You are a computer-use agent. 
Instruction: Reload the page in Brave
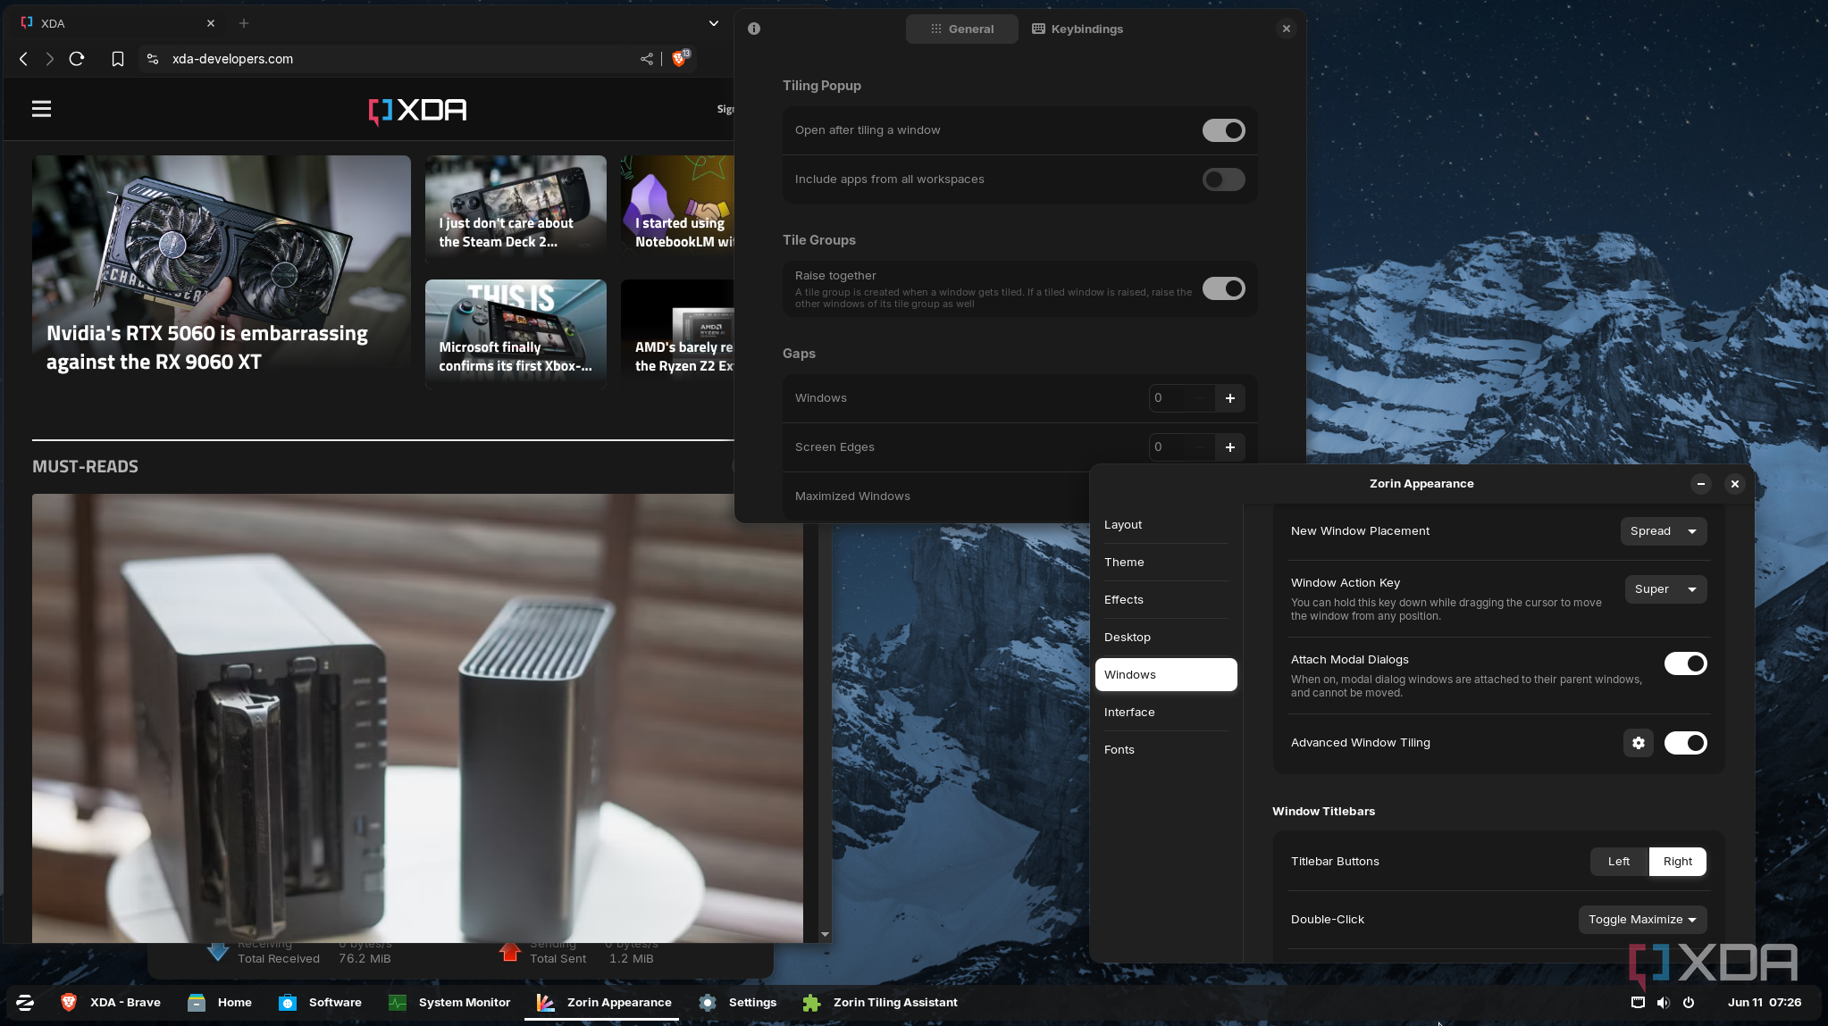point(77,59)
